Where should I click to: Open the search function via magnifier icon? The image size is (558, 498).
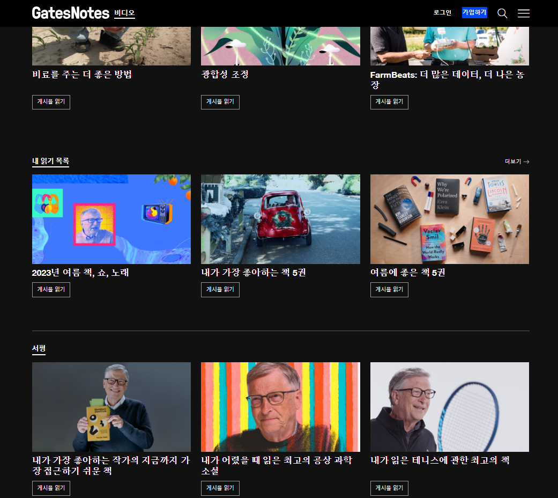click(502, 13)
